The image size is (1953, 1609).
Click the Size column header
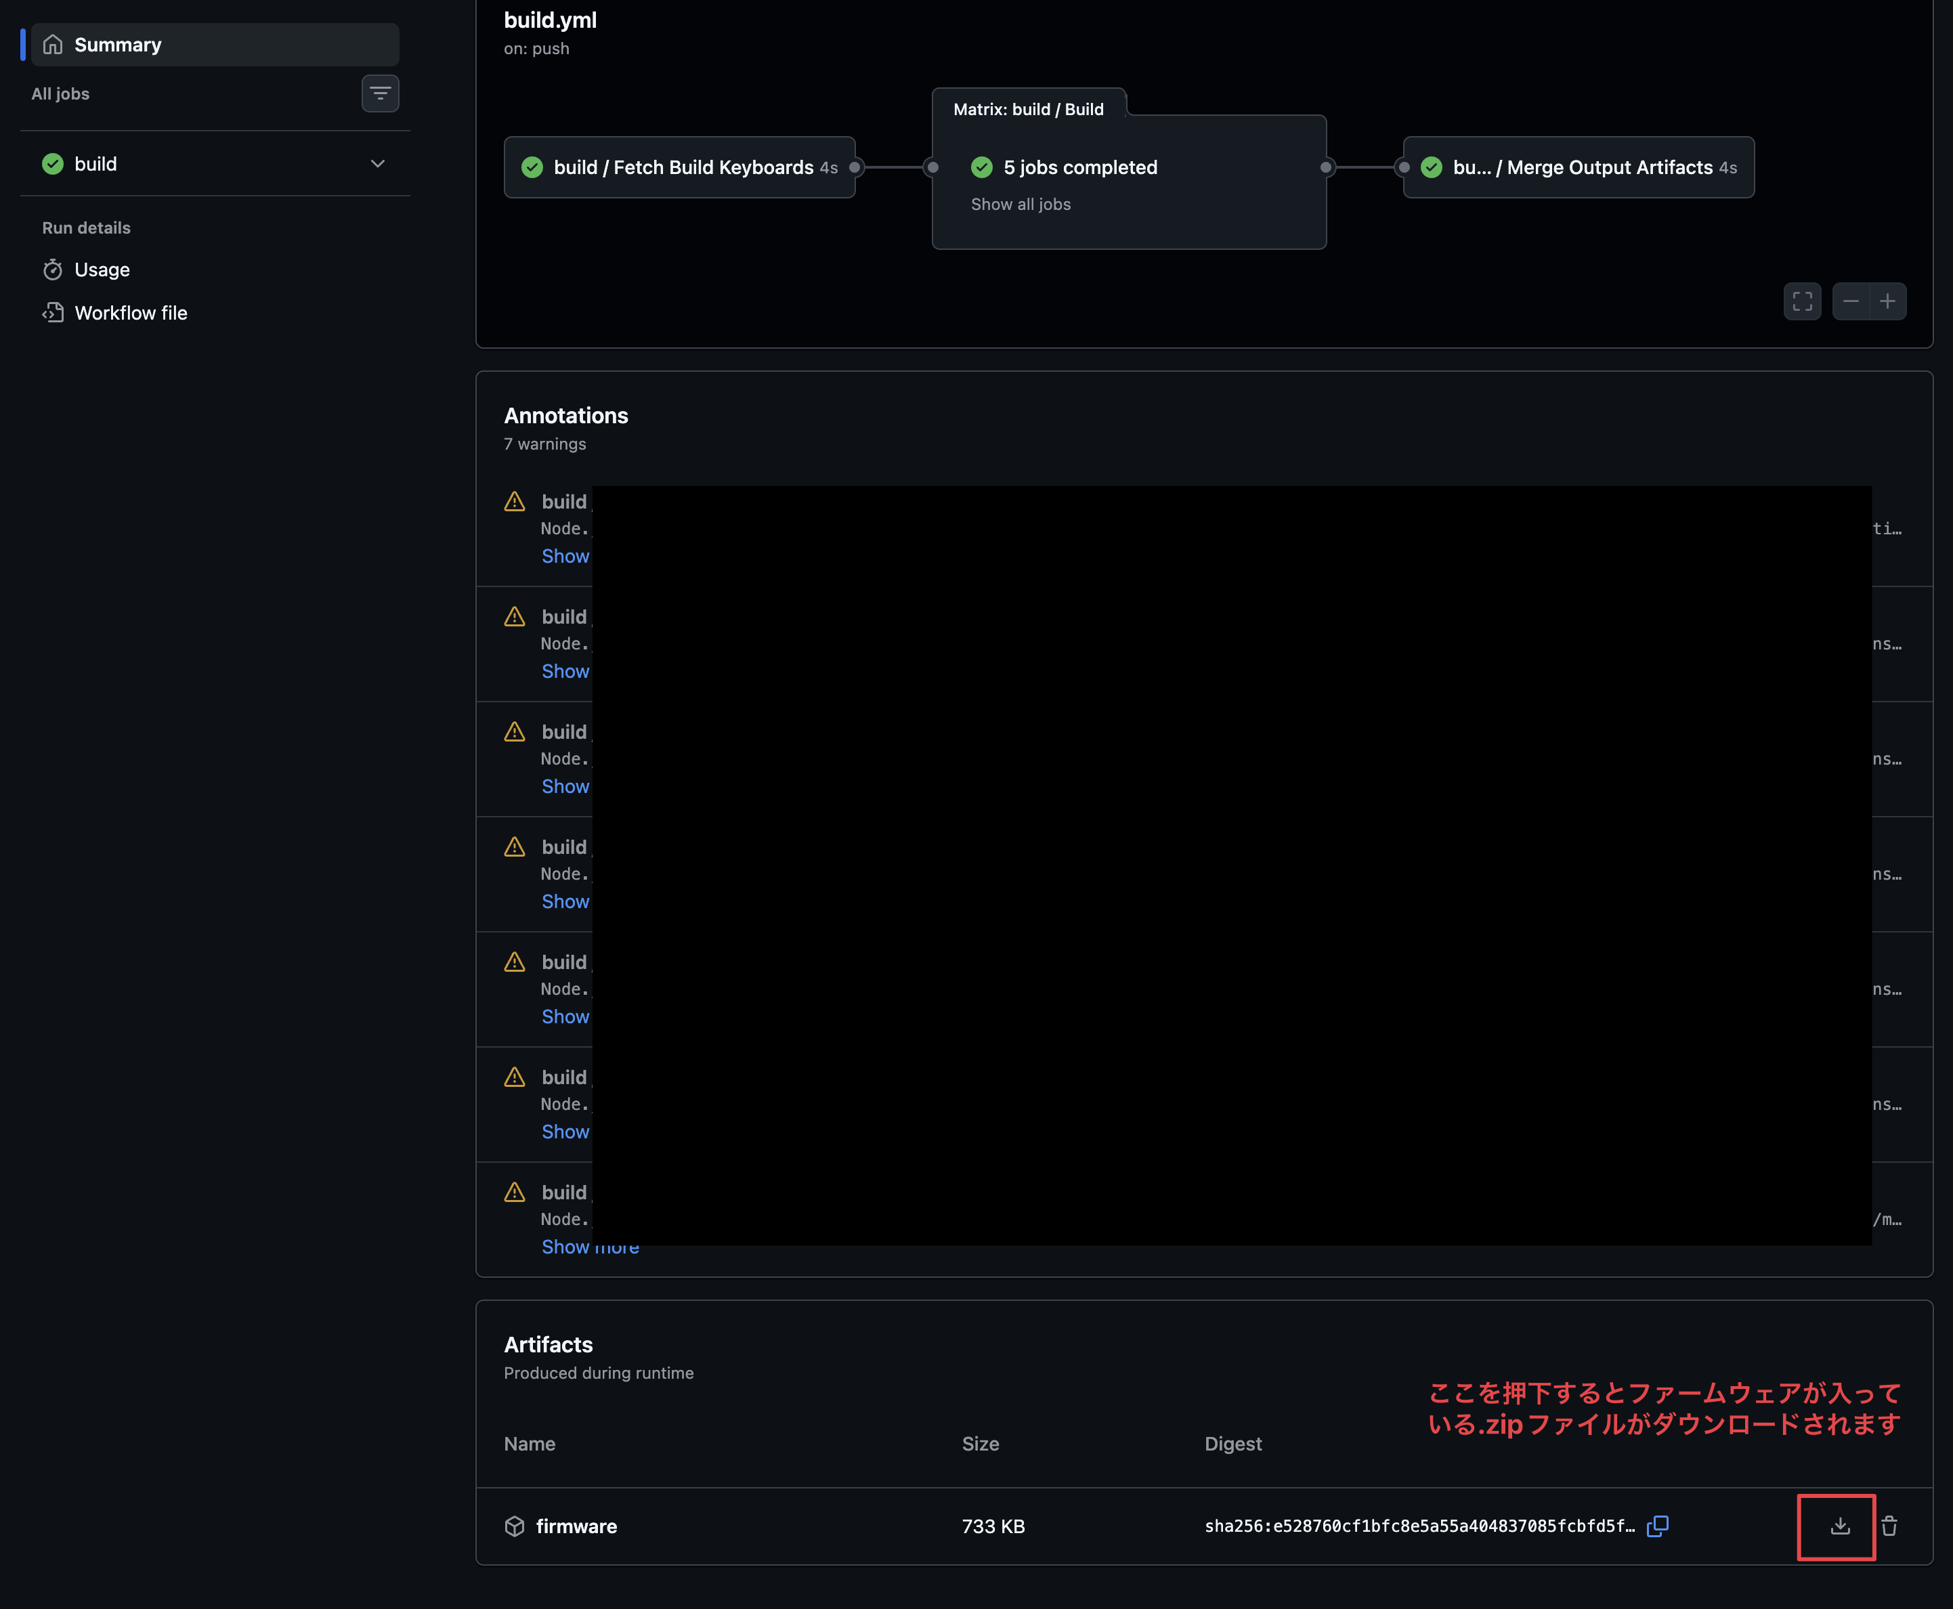pyautogui.click(x=980, y=1444)
